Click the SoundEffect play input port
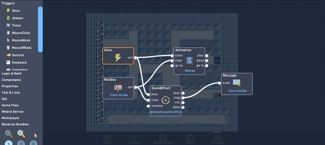This screenshot has width=325, height=145. coord(148,94)
